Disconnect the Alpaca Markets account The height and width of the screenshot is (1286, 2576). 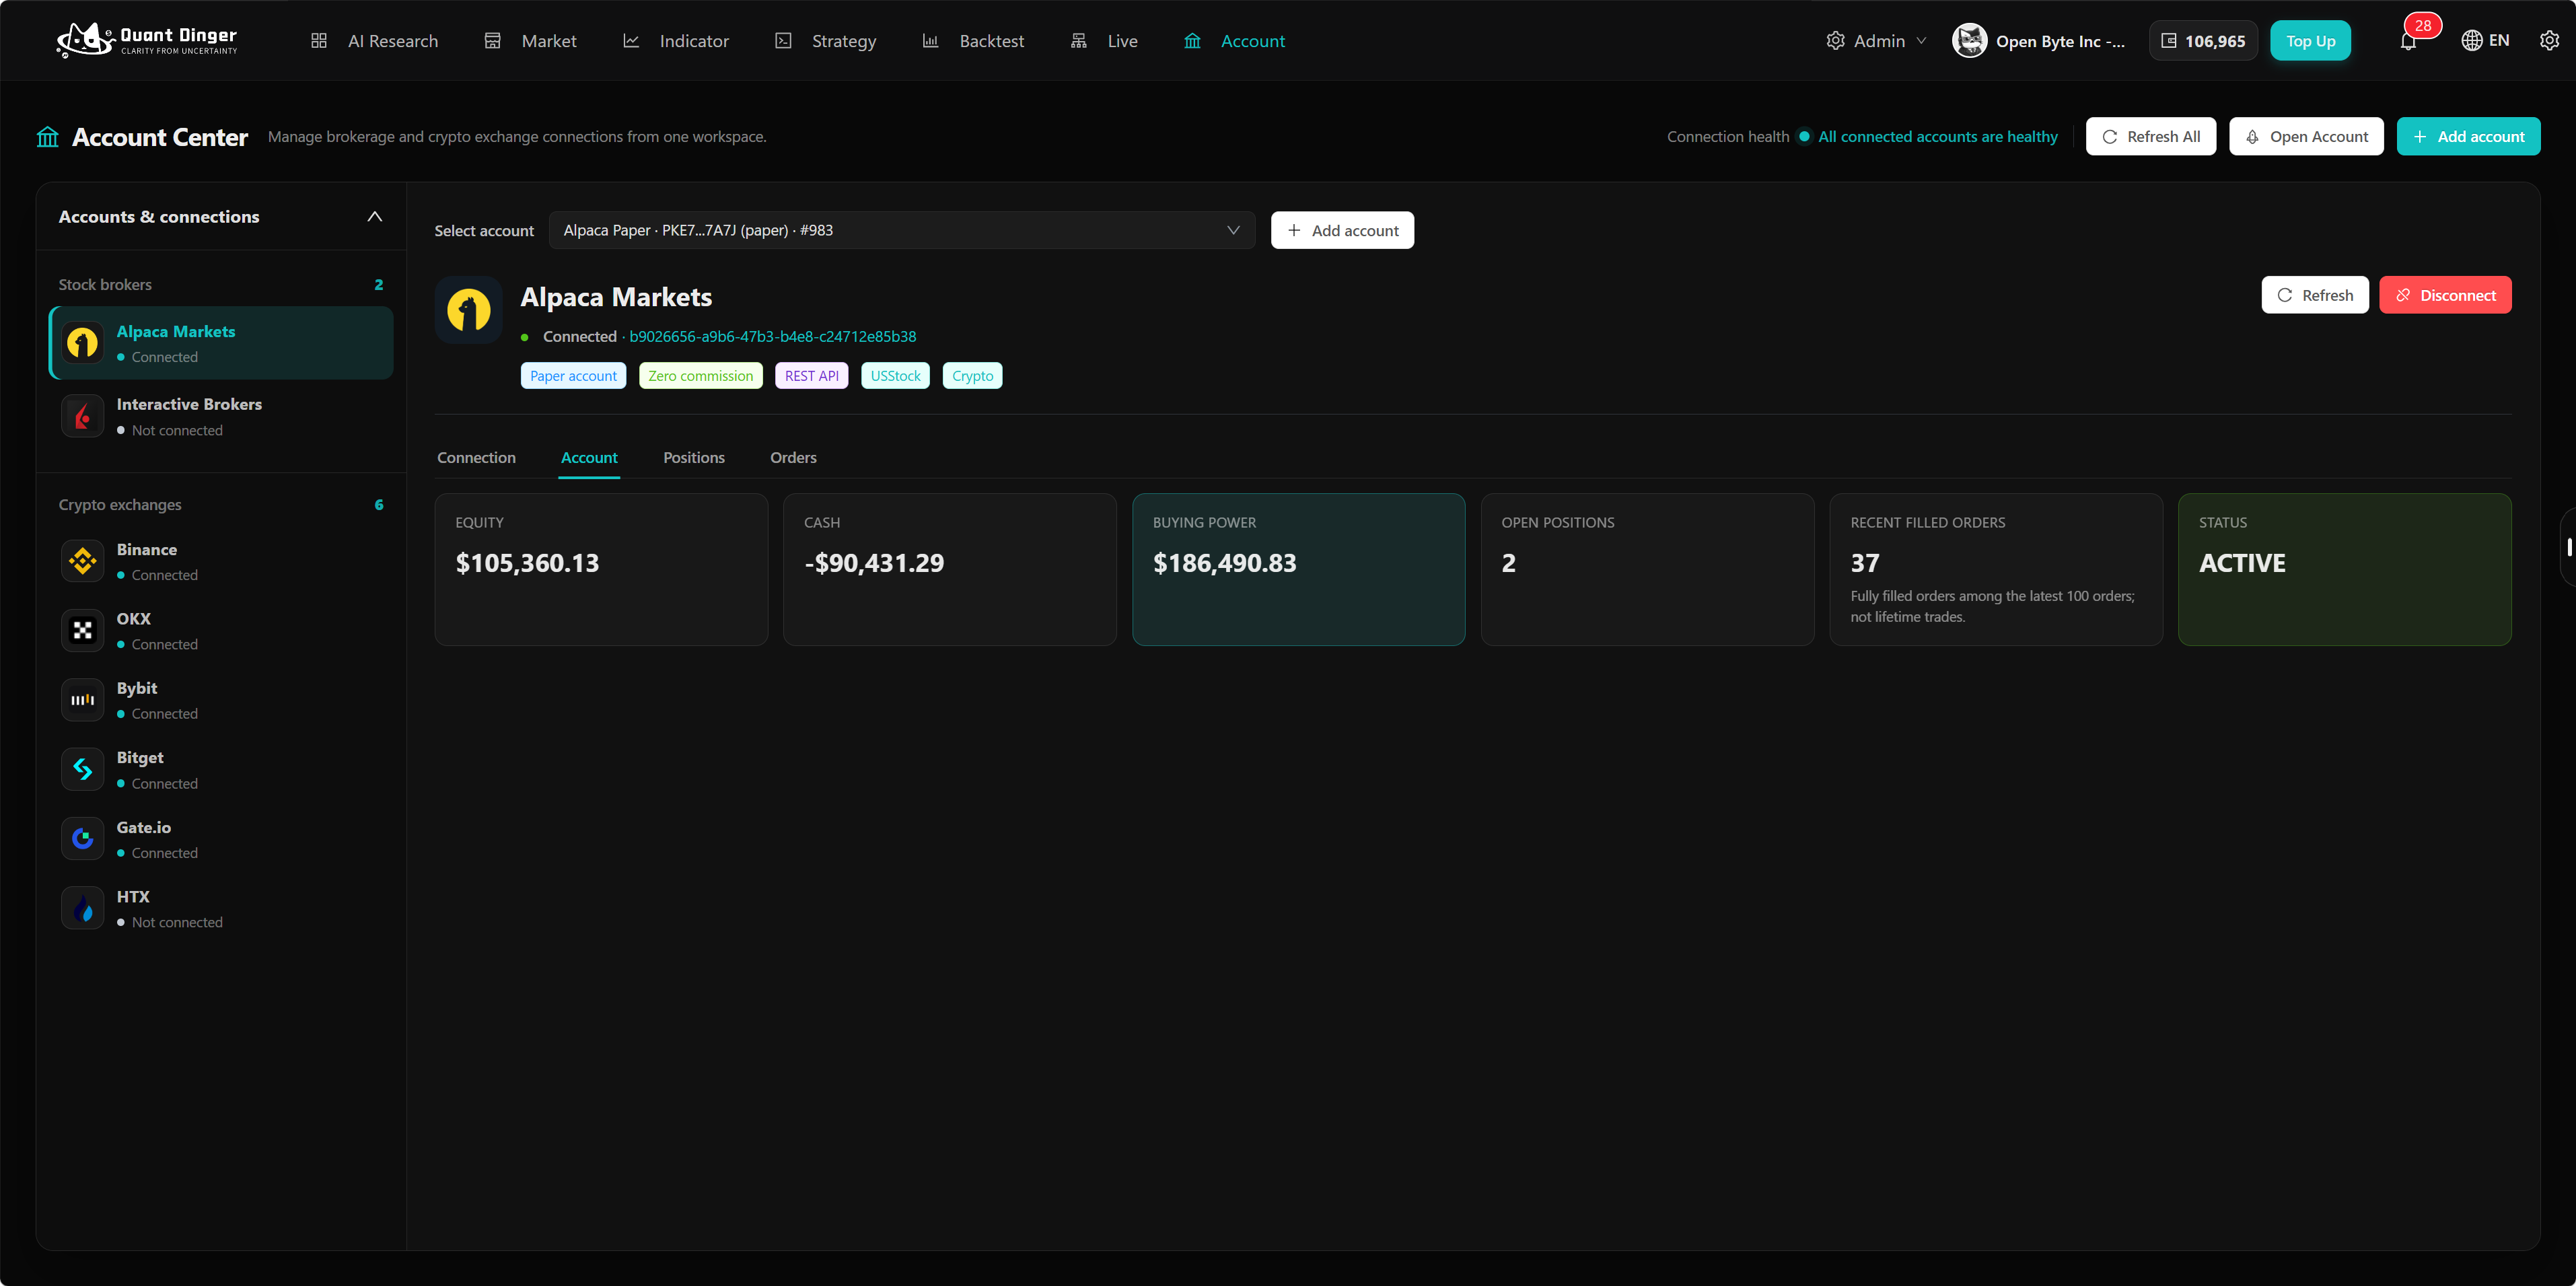coord(2445,295)
